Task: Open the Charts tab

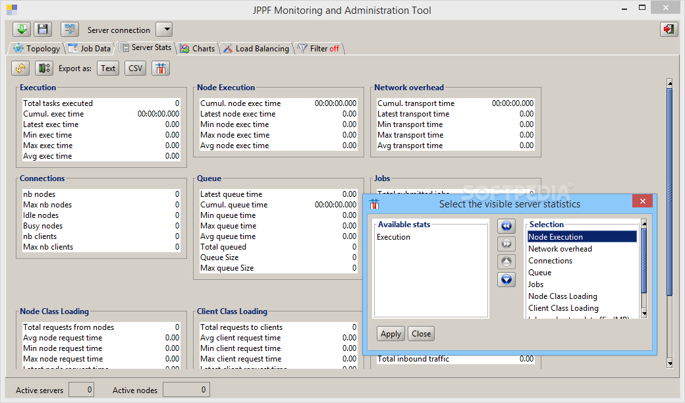Action: 198,49
